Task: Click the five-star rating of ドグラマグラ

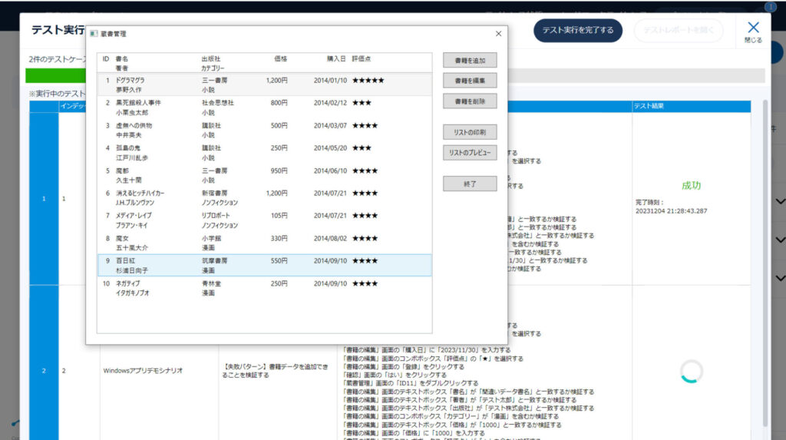Action: 368,81
